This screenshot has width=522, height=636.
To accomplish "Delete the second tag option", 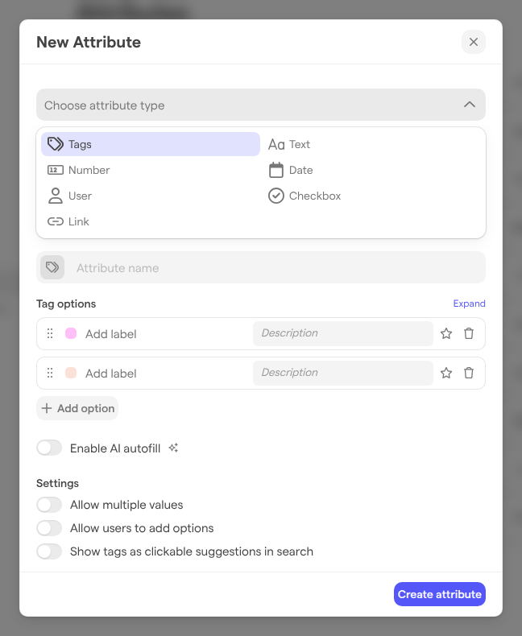I will click(x=469, y=373).
